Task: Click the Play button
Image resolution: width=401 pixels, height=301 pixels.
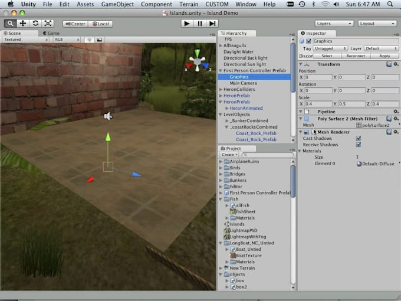Action: [x=187, y=24]
